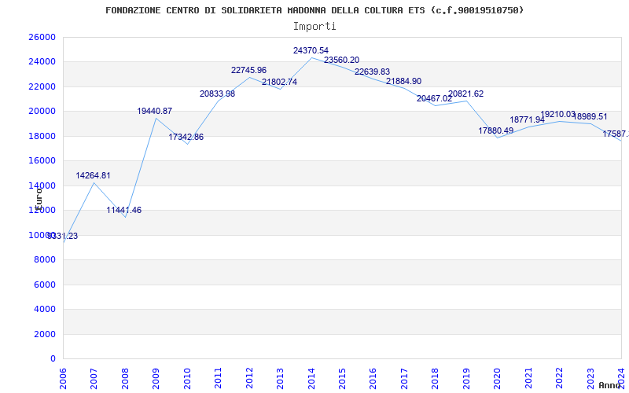Select the 20821.62 data label
The height and width of the screenshot is (393, 629).
click(465, 94)
